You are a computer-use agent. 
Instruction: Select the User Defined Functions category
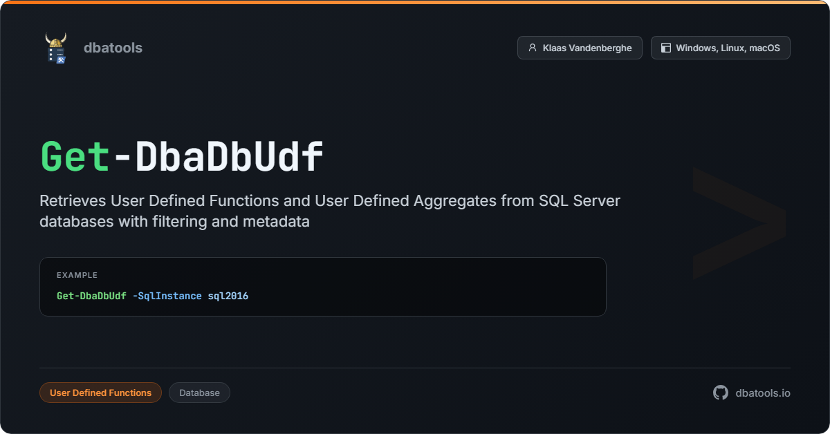[100, 393]
